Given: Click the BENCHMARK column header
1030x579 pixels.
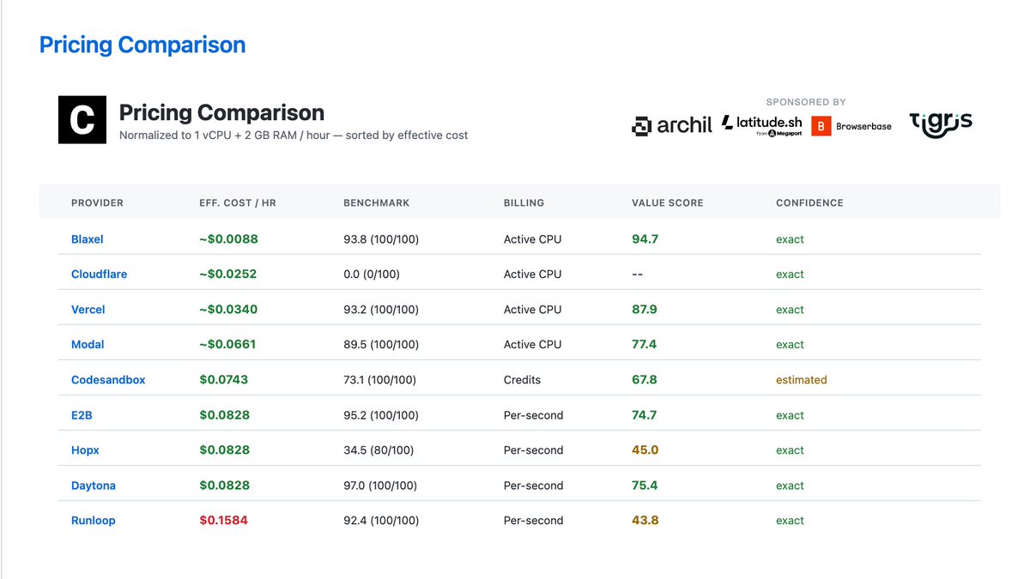Looking at the screenshot, I should (x=376, y=203).
